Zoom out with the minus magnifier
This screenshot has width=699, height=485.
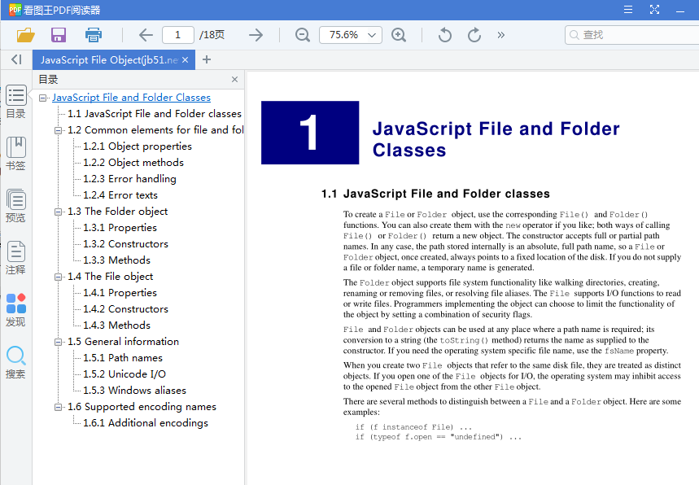303,35
